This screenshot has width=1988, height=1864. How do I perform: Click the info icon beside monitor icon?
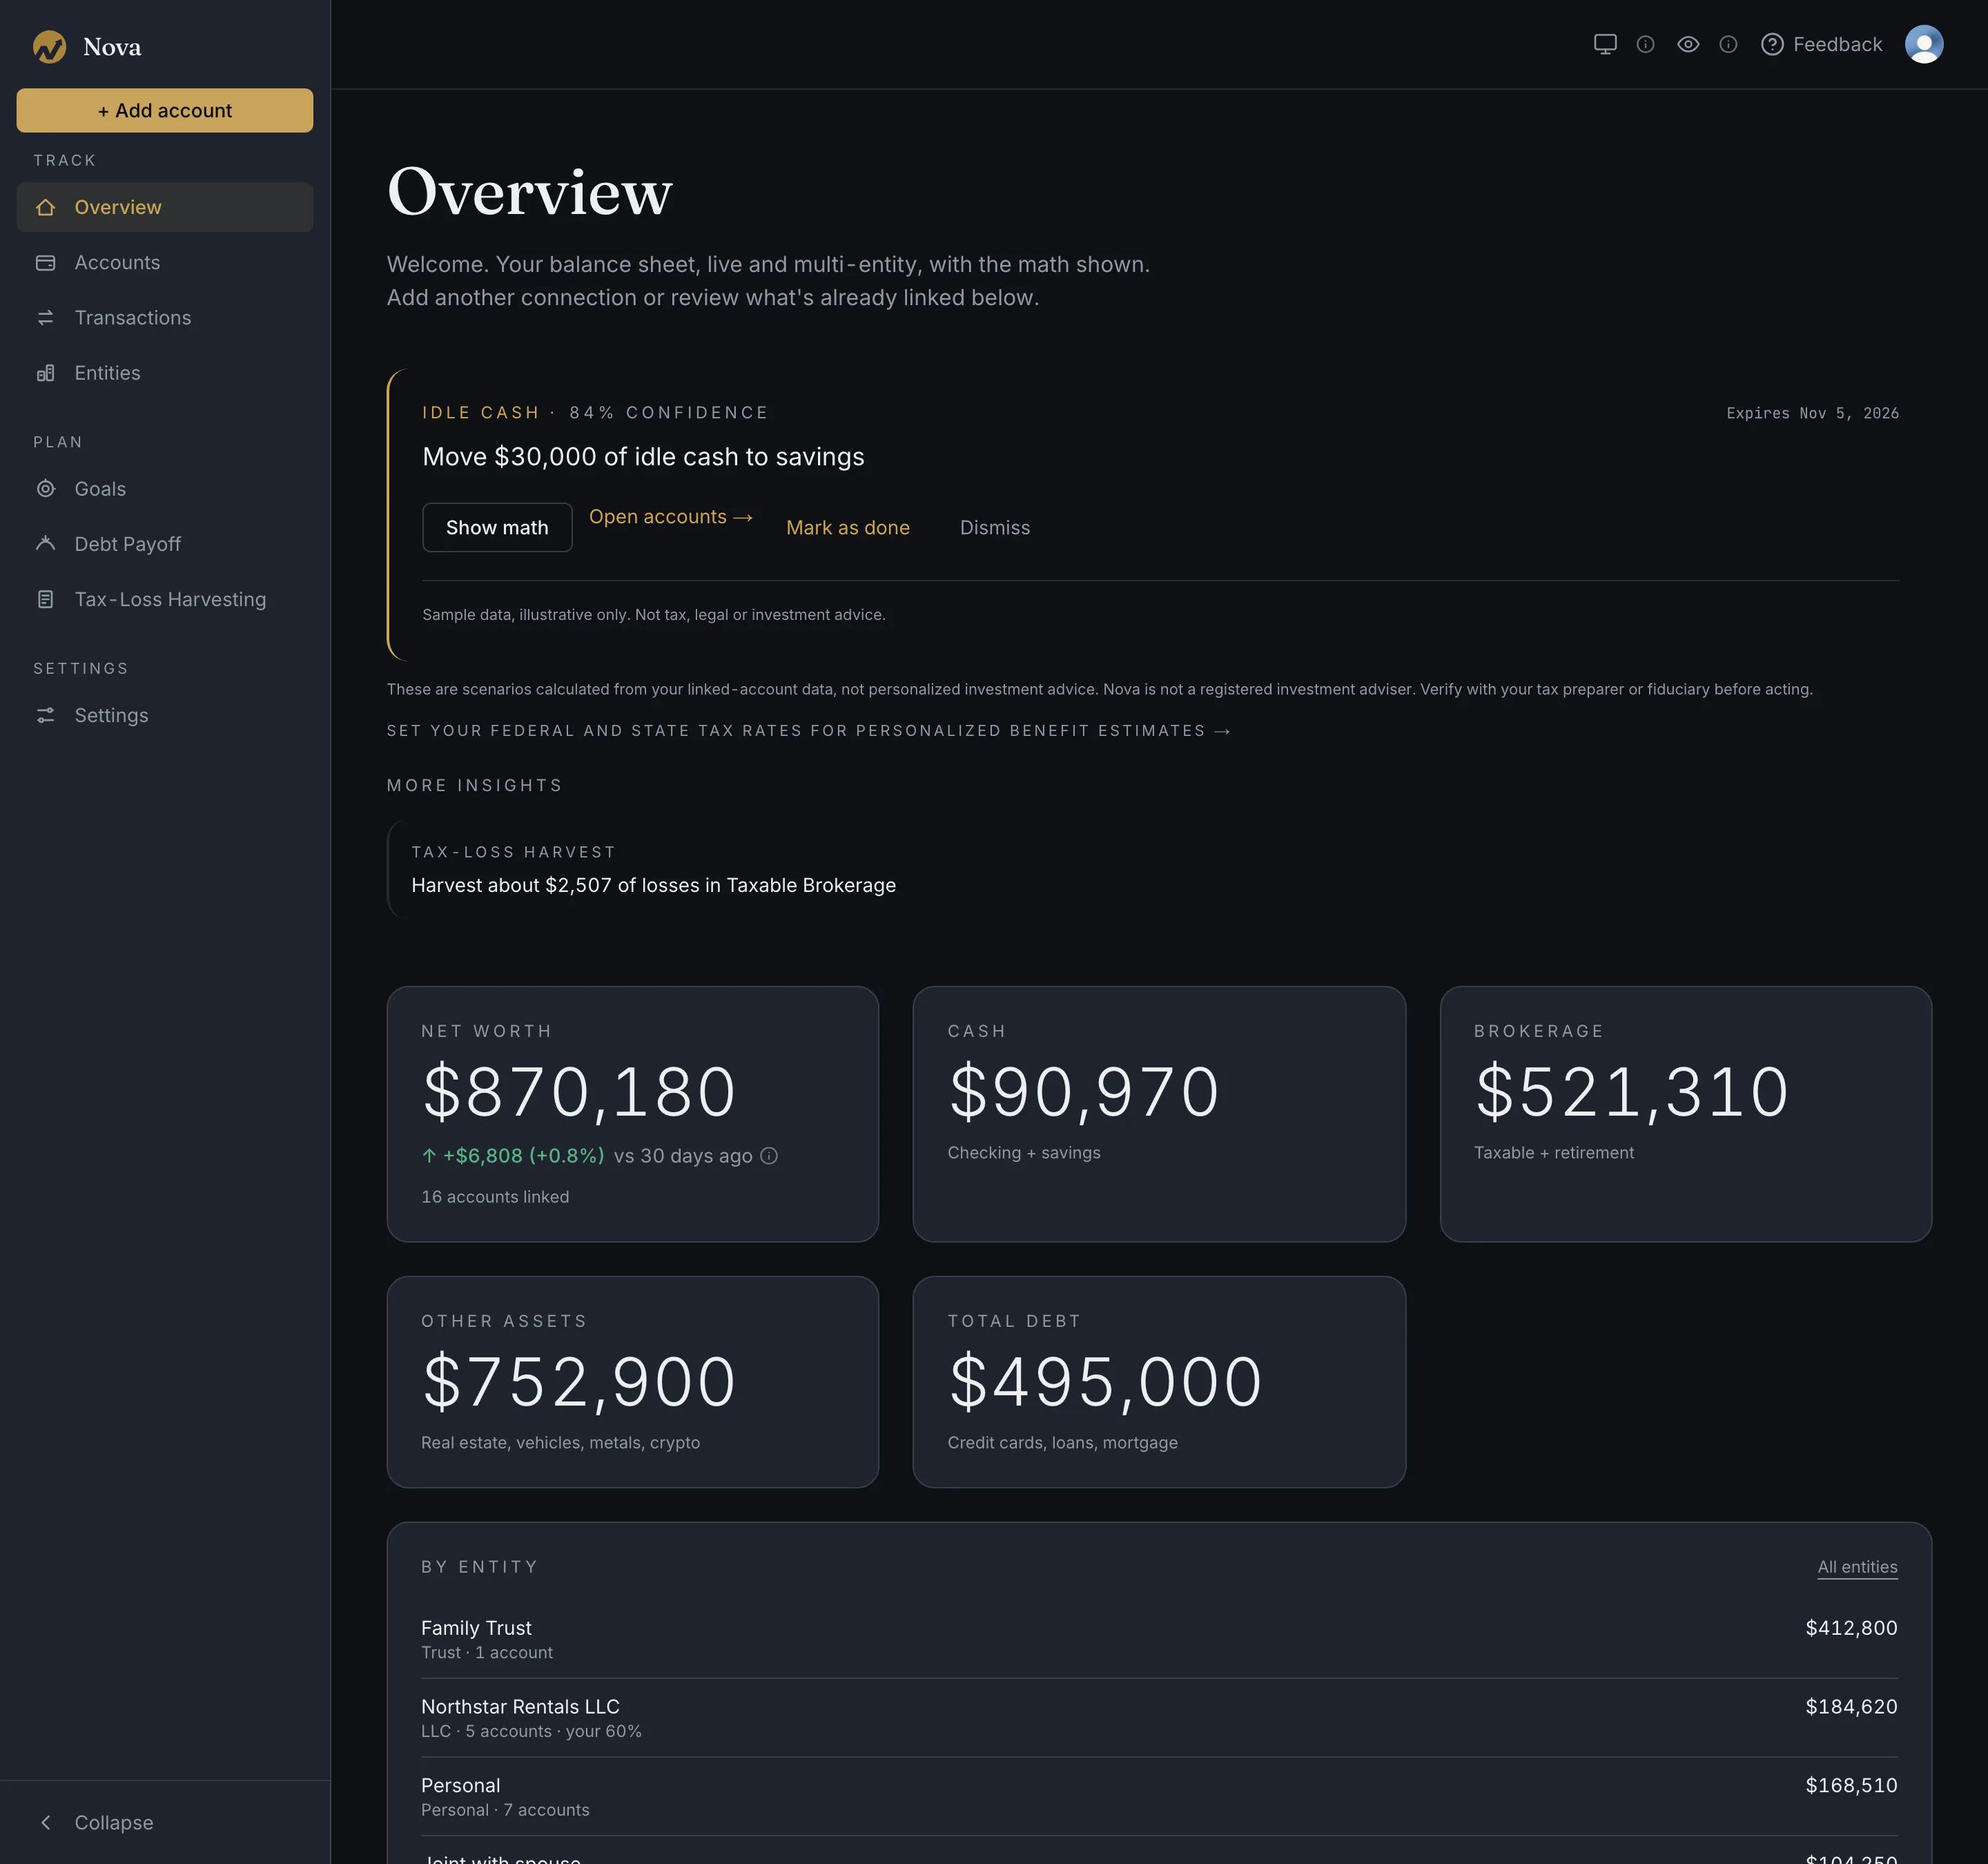click(x=1645, y=44)
